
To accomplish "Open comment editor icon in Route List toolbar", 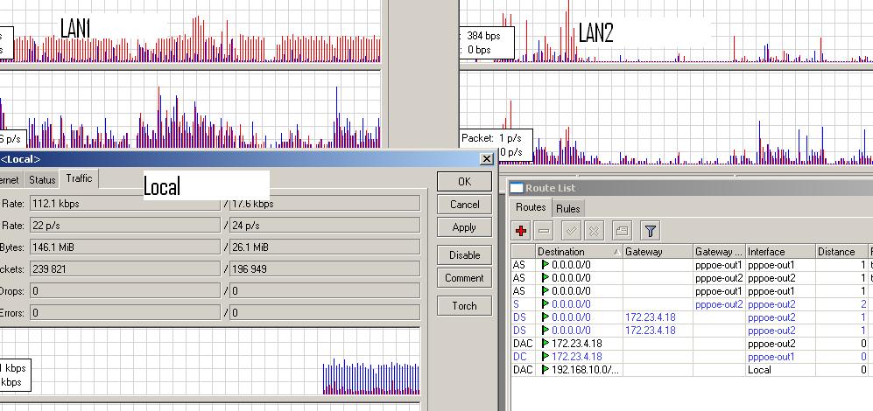I will coord(622,230).
